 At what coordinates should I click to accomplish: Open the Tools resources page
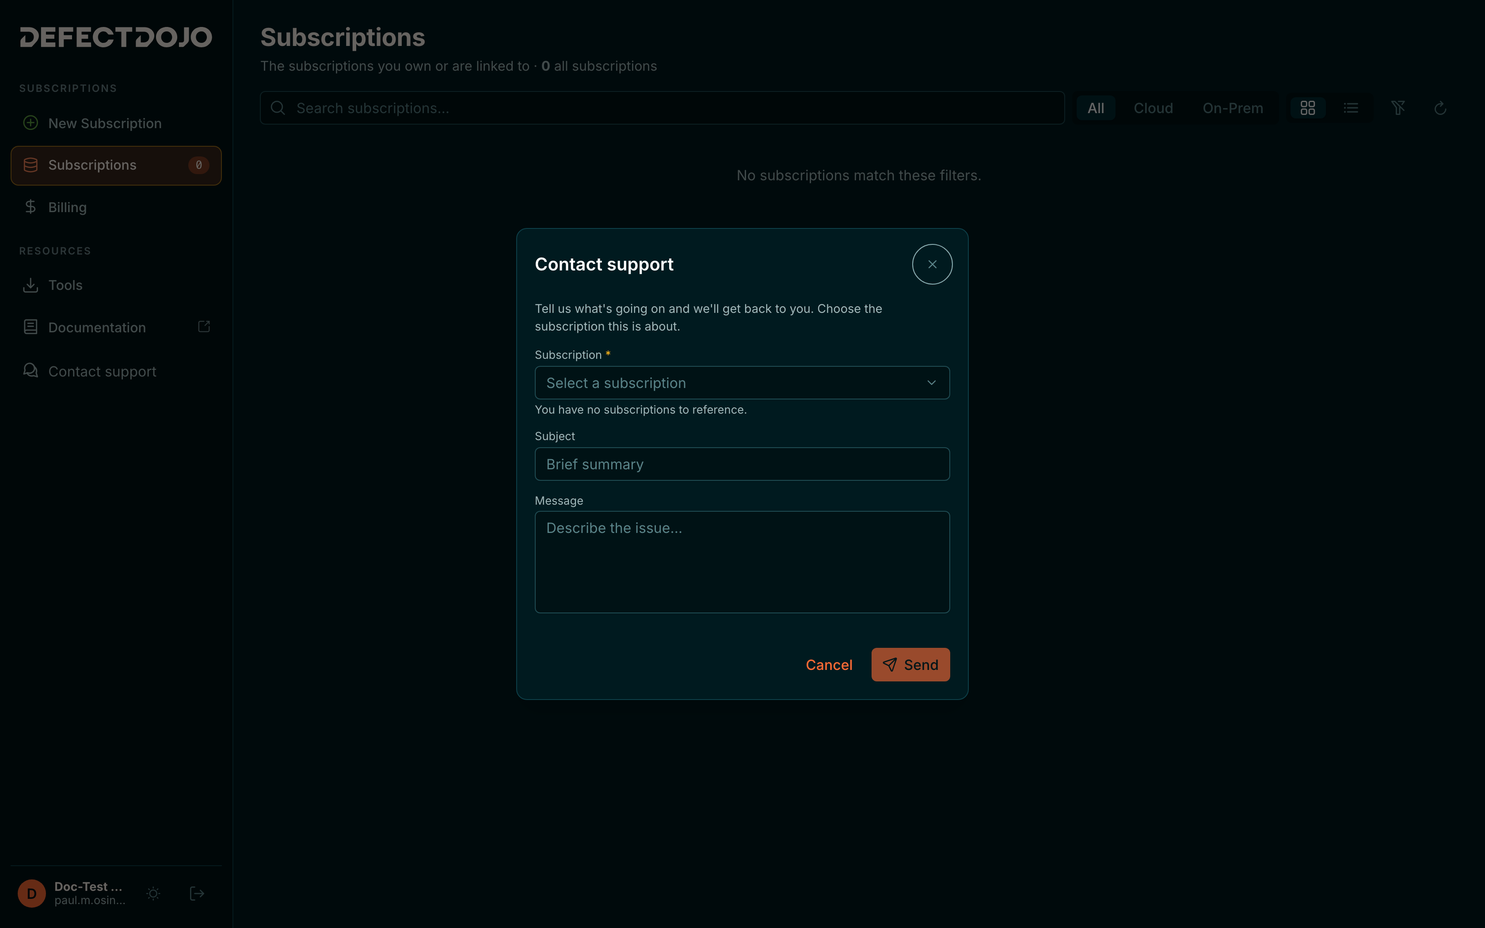click(x=116, y=285)
